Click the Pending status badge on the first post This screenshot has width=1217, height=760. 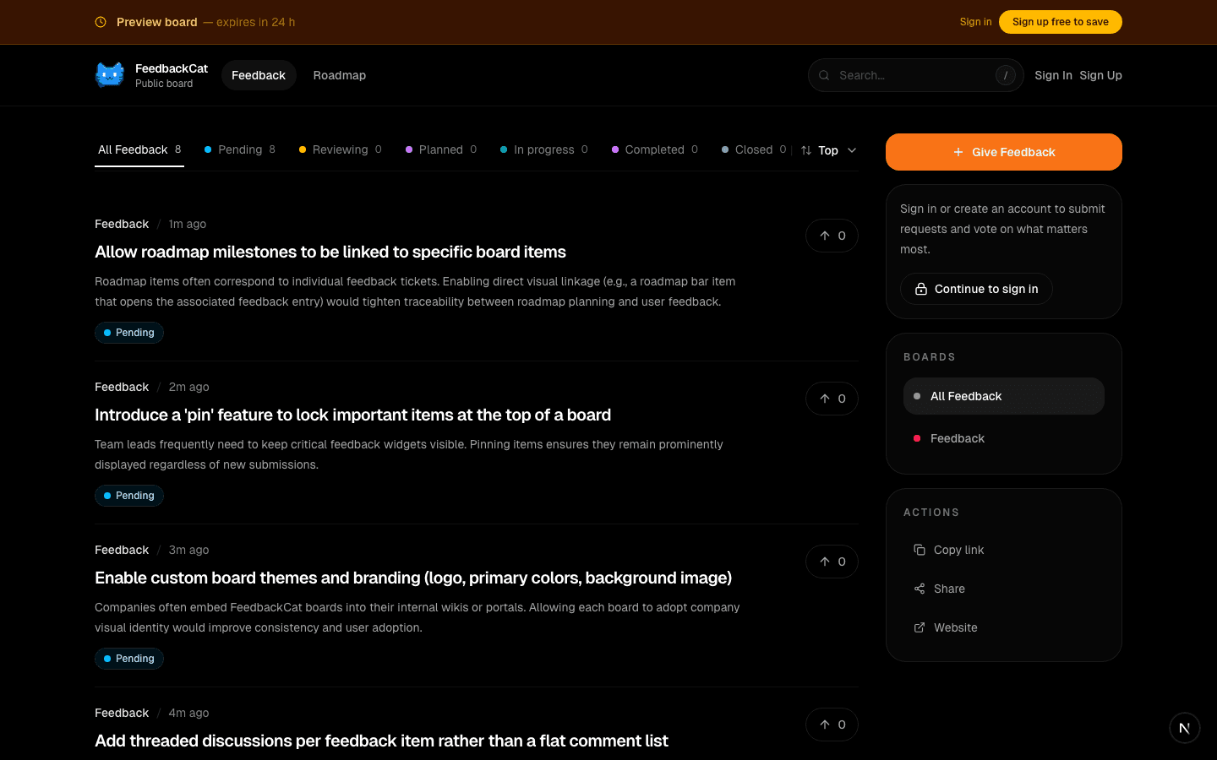128,333
